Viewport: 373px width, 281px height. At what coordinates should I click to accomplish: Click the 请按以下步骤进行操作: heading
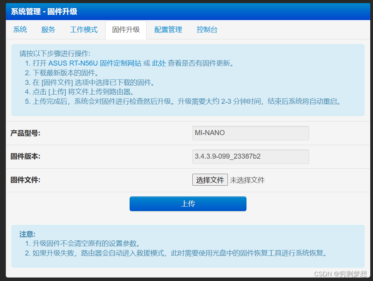pyautogui.click(x=55, y=54)
